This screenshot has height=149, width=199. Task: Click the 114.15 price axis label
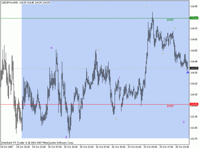click(x=194, y=95)
